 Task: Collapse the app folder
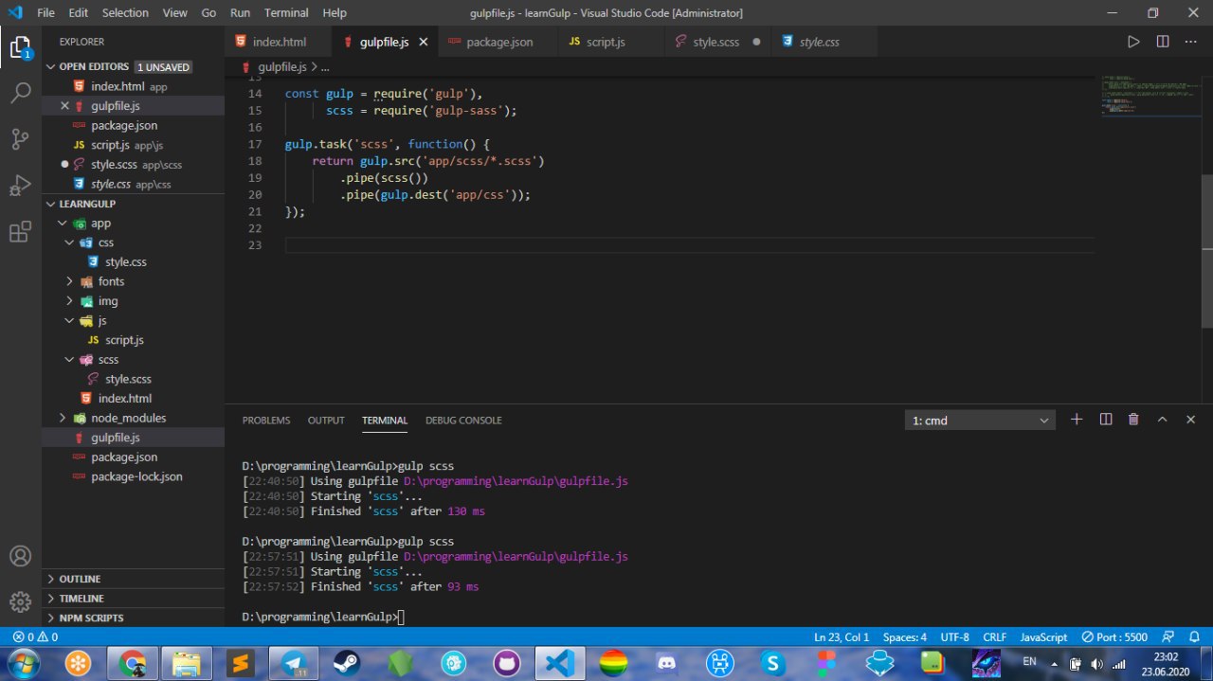(x=63, y=224)
